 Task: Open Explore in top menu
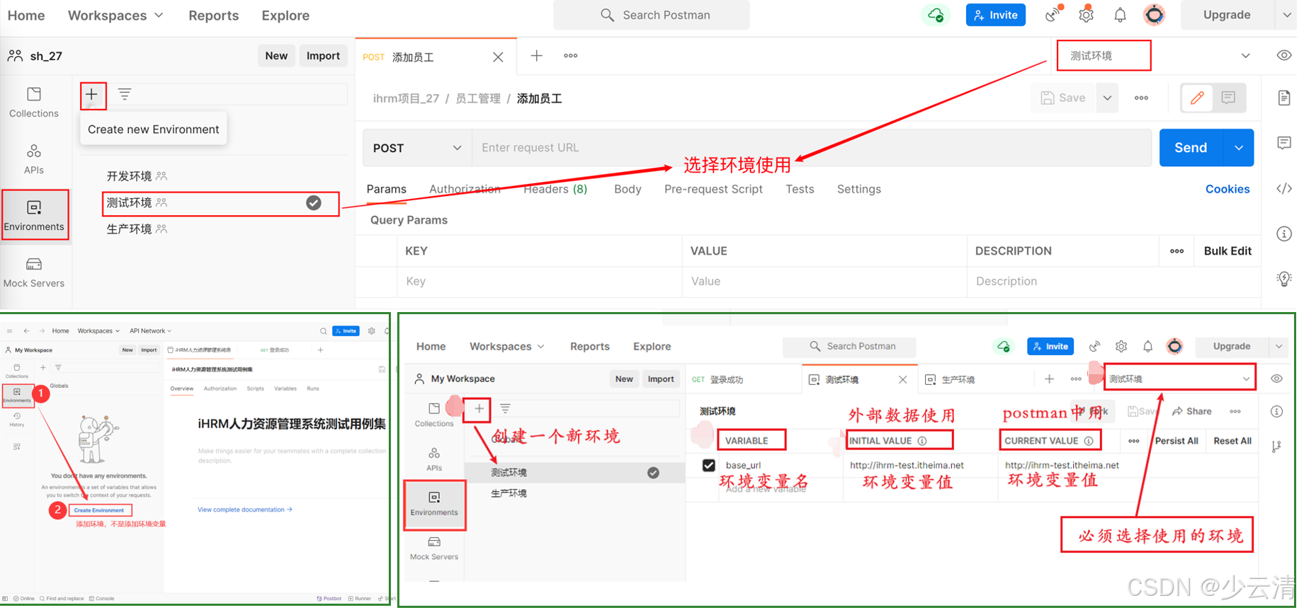285,15
